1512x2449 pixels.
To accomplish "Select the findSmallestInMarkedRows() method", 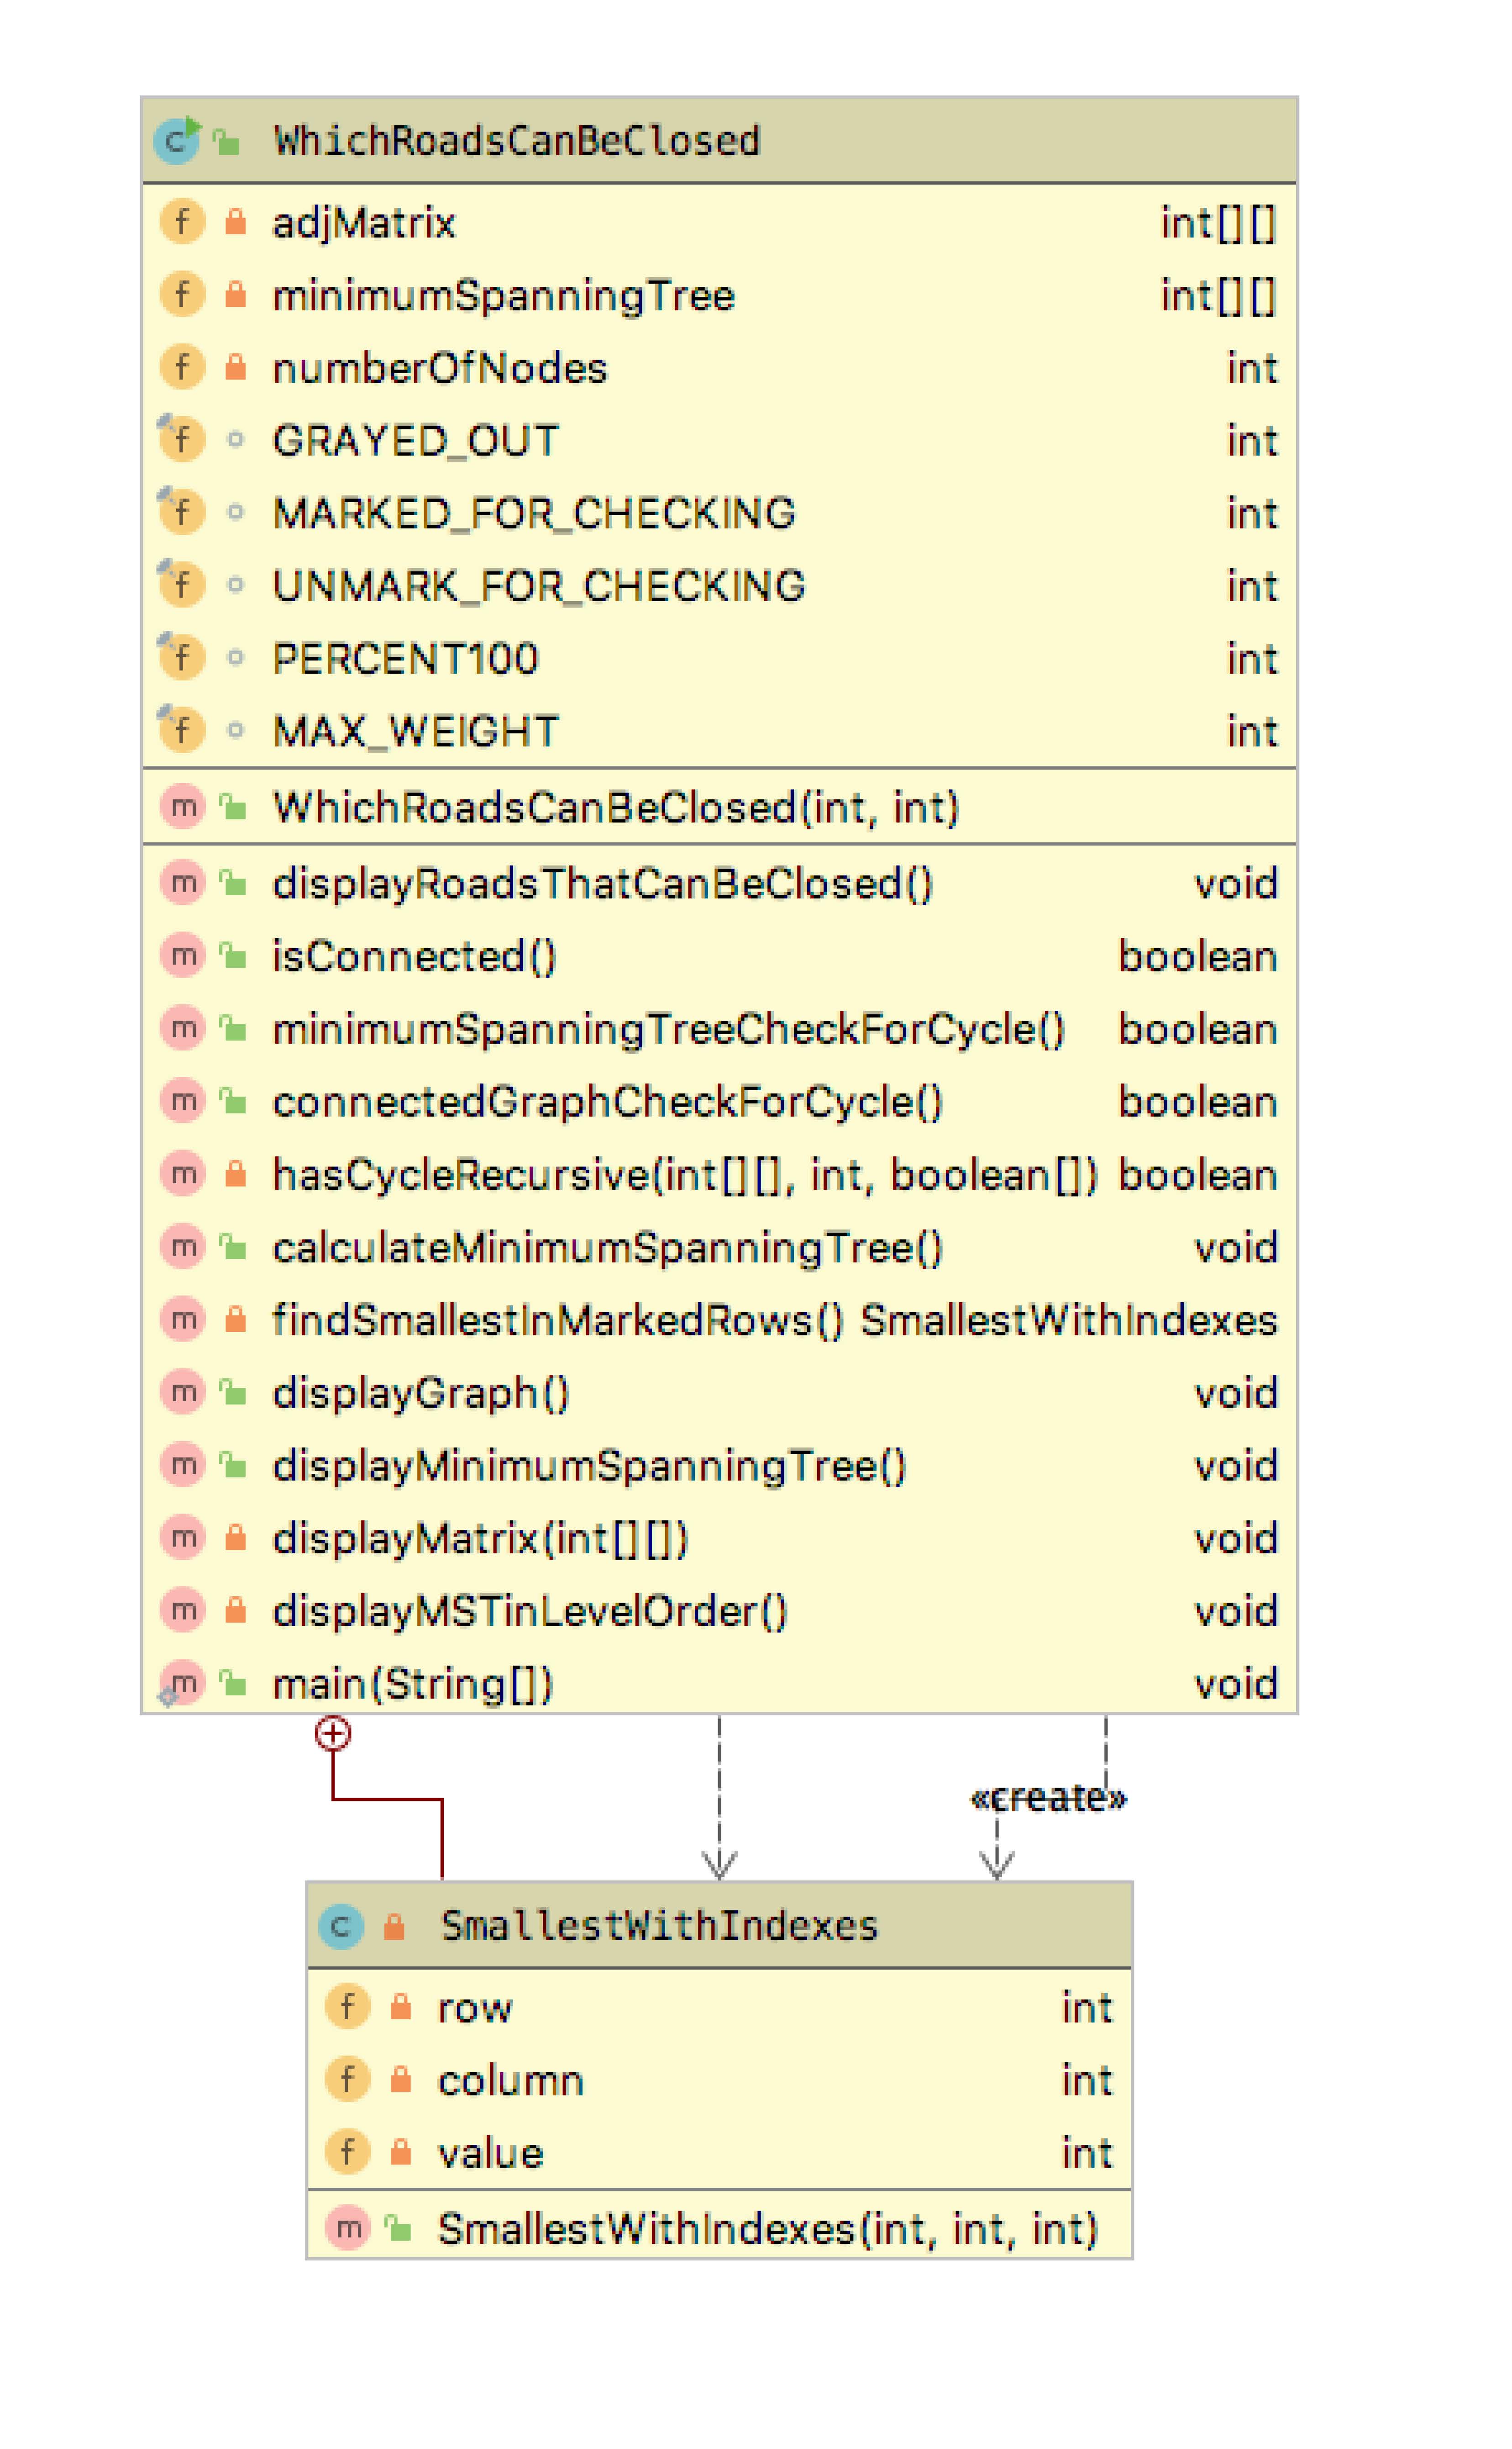I will click(x=558, y=1320).
